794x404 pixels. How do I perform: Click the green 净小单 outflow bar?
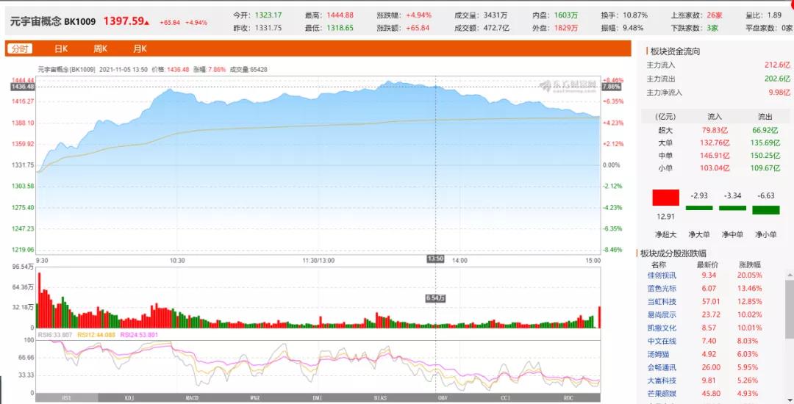coord(765,210)
